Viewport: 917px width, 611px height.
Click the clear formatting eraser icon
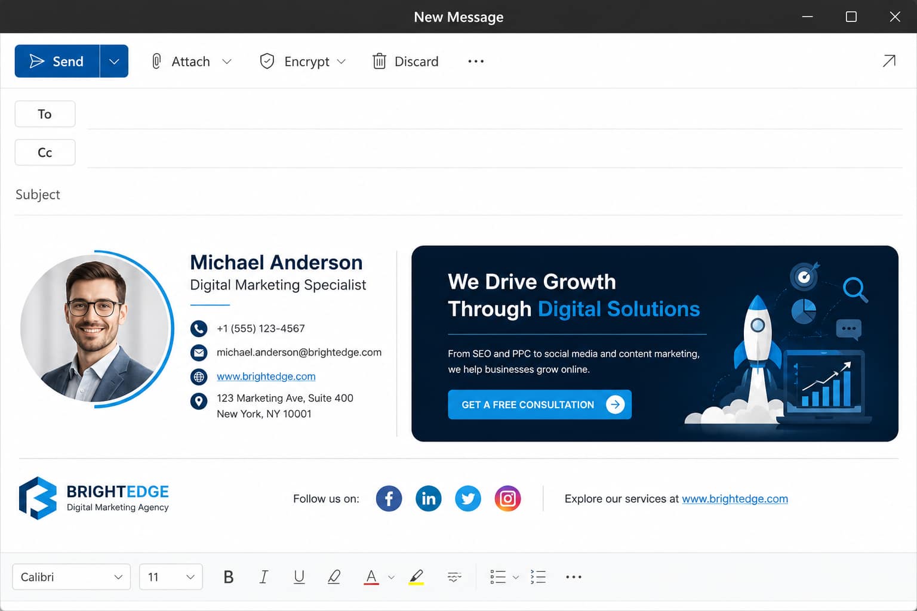click(x=334, y=577)
